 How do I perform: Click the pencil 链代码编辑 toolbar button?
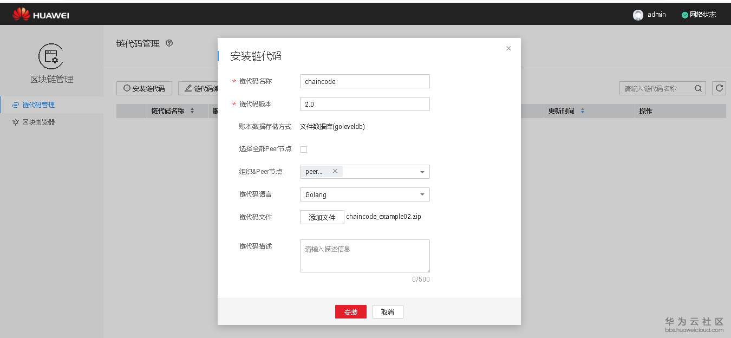pyautogui.click(x=199, y=88)
